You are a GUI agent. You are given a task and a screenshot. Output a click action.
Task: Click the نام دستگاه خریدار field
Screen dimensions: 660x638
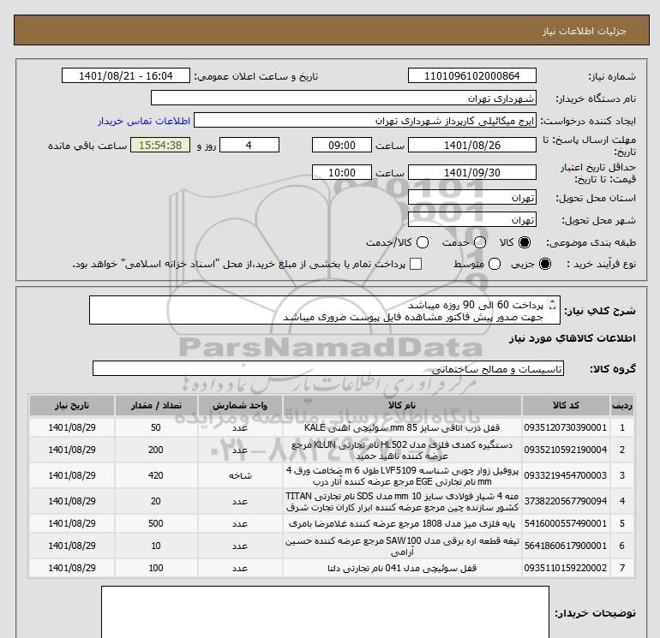344,98
